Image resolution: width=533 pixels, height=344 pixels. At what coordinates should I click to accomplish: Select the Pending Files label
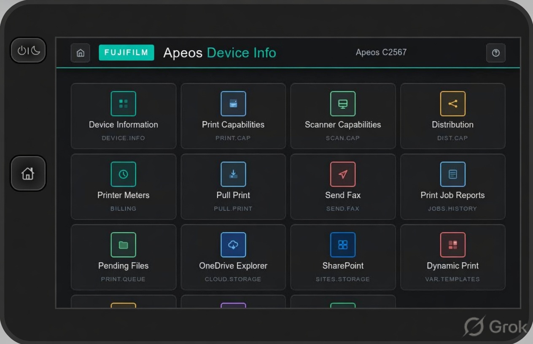coord(124,266)
